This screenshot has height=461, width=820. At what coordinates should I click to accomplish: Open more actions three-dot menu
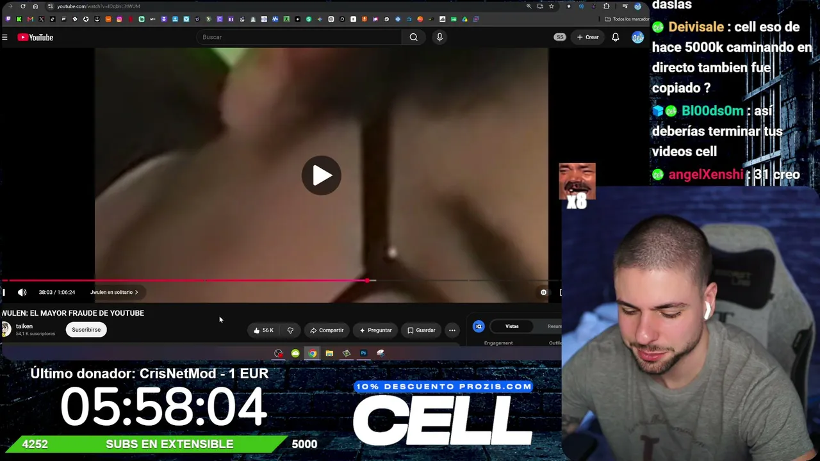[452, 330]
